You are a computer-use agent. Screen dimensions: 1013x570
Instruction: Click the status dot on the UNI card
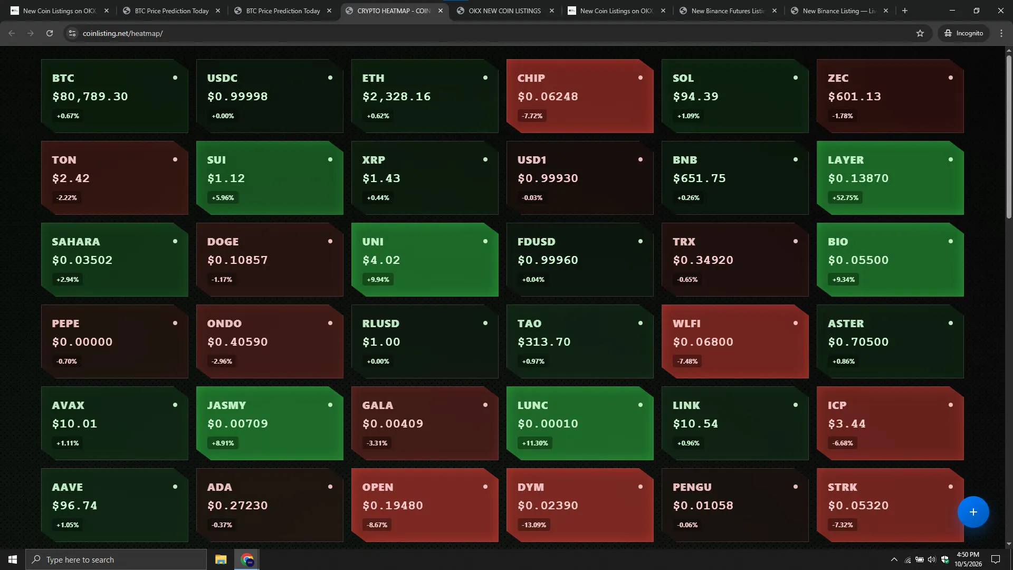tap(485, 241)
